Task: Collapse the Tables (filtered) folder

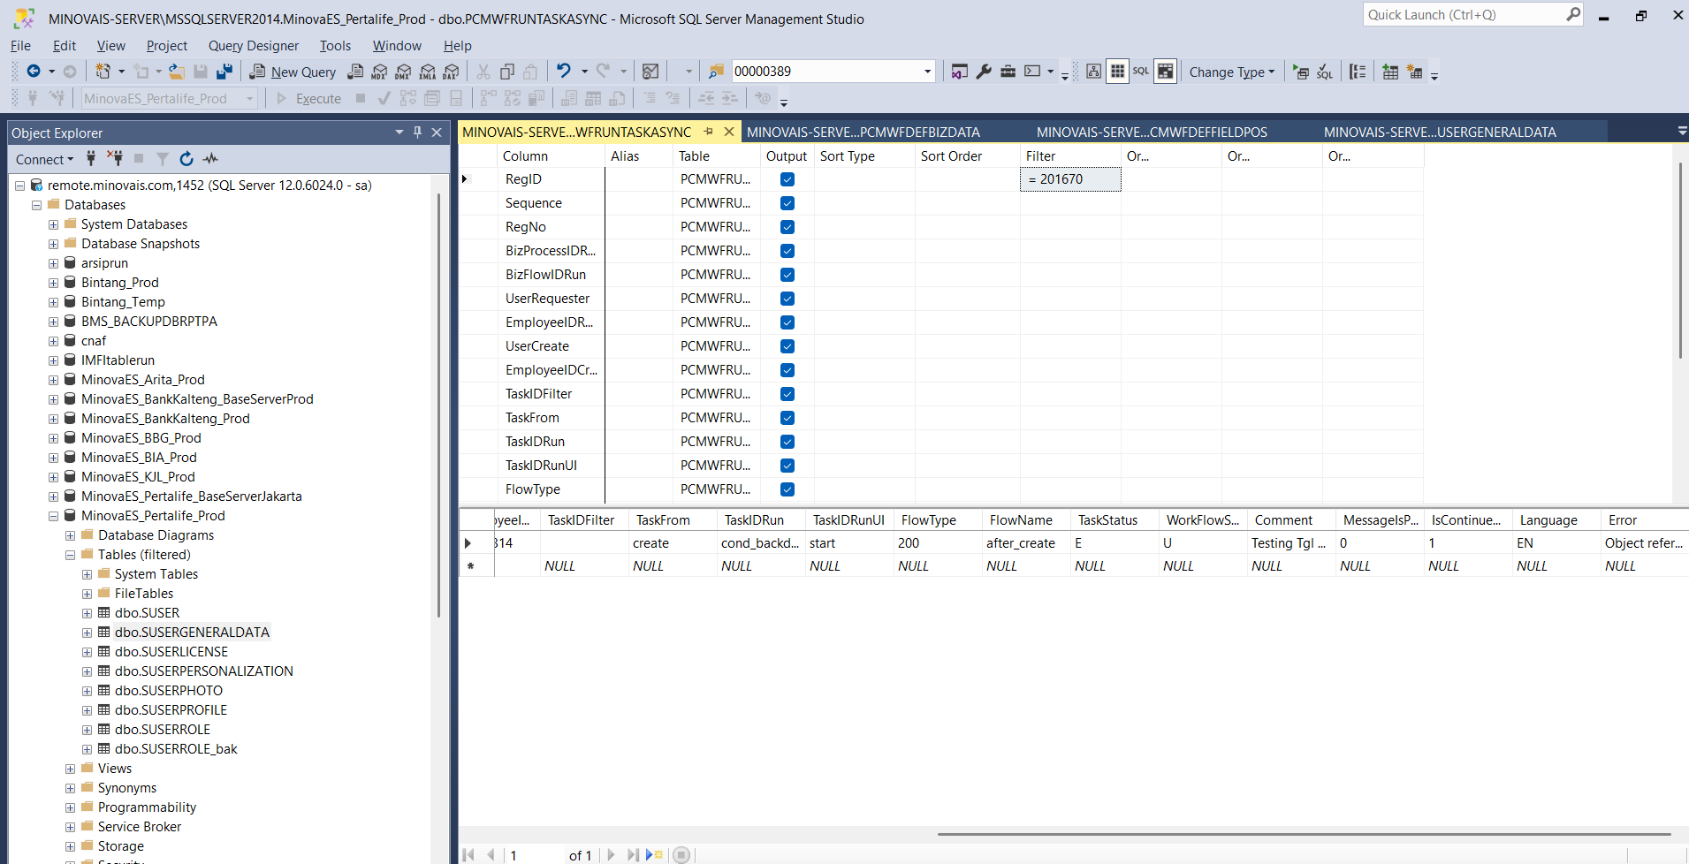Action: [70, 555]
